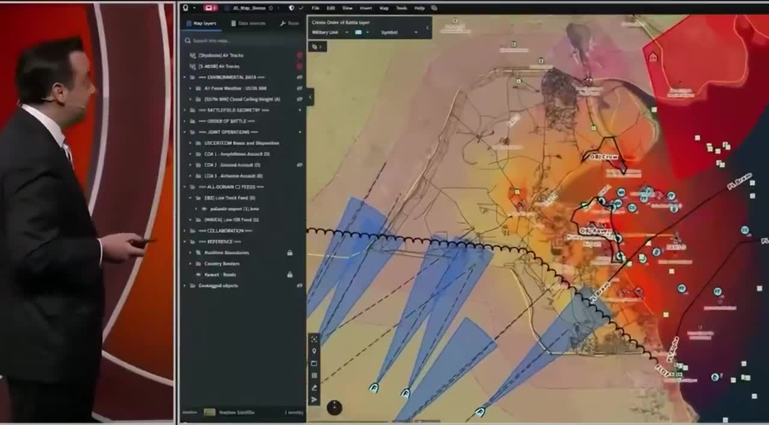Open the Insert menu
Screen dimensions: 769x425
click(366, 8)
